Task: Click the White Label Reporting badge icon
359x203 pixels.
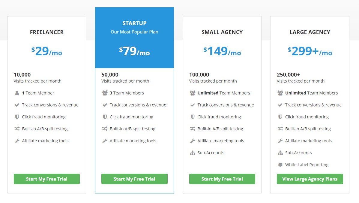Action: 280,165
